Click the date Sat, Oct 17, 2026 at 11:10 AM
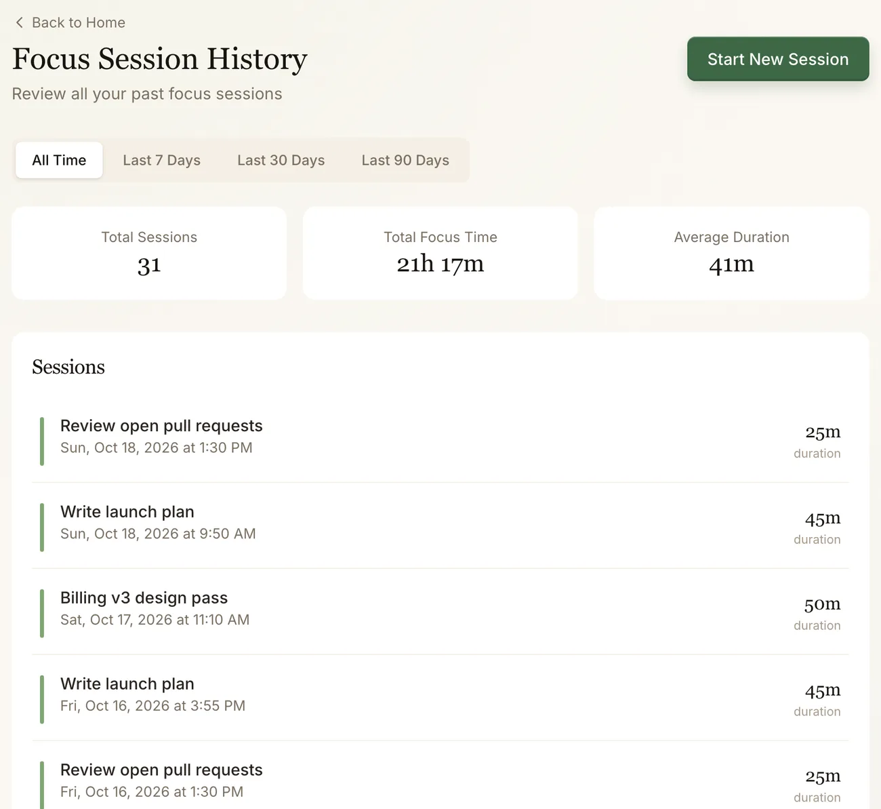 (155, 620)
